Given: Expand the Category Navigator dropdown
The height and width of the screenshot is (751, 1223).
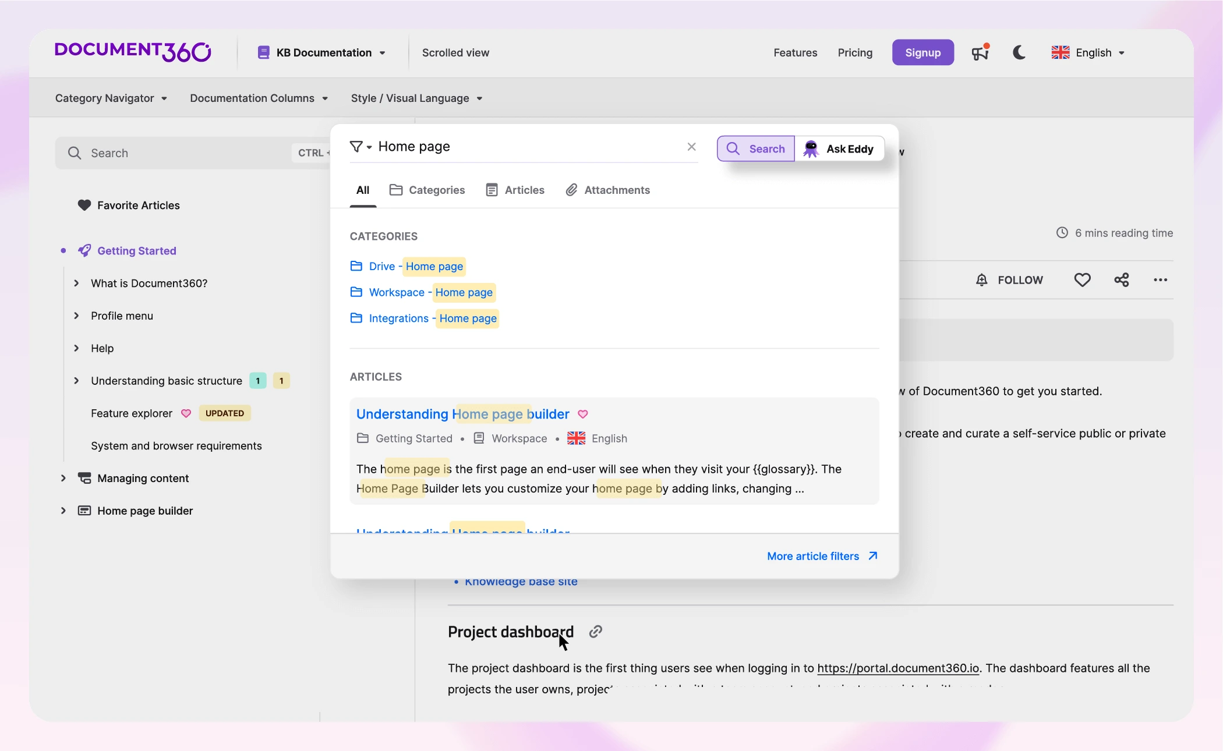Looking at the screenshot, I should click(x=111, y=98).
